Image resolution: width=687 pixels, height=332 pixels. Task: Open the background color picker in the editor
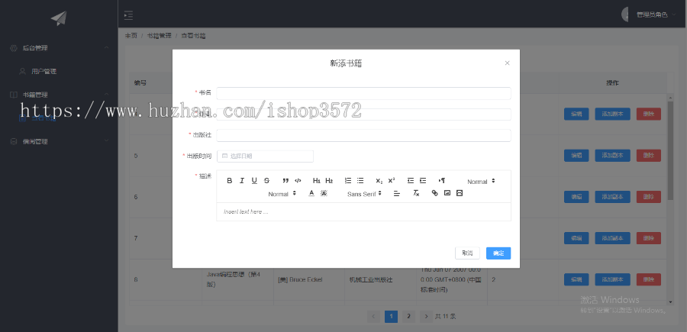(324, 193)
